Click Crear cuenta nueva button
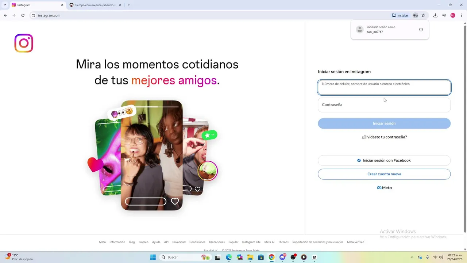This screenshot has height=263, width=467. pos(384,174)
